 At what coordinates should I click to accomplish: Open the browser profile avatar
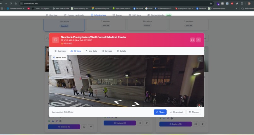[x=249, y=3]
